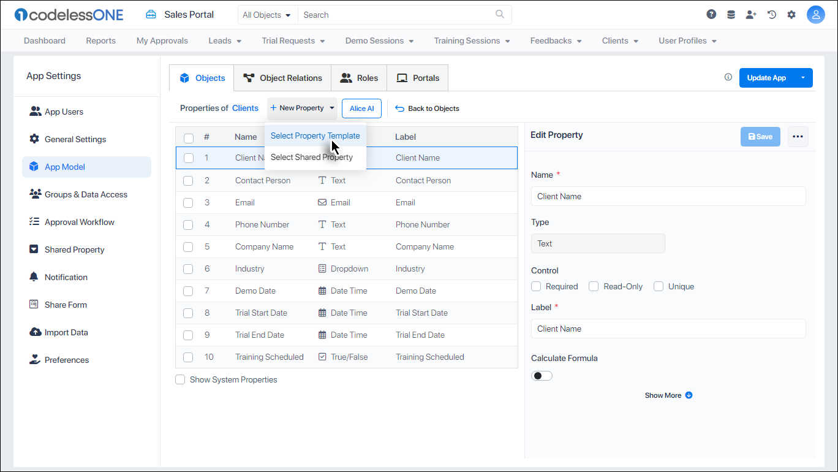Enable the Required checkbox under Control
The image size is (838, 472).
pos(536,286)
